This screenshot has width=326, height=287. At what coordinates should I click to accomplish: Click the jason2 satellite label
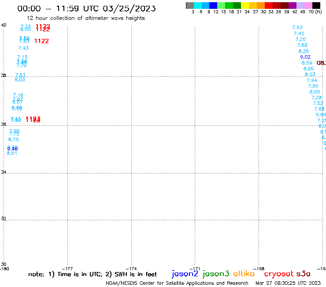click(x=185, y=274)
